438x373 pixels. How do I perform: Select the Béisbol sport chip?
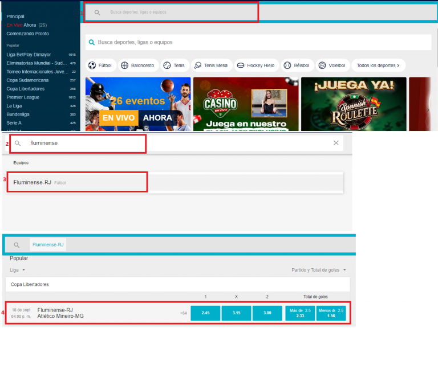pyautogui.click(x=297, y=65)
